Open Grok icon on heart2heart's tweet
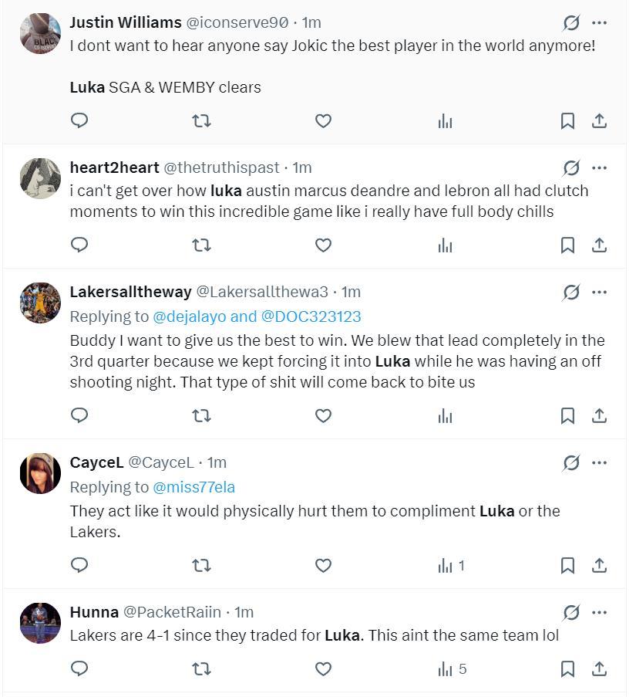Viewport: 636px width, 697px height. (571, 168)
